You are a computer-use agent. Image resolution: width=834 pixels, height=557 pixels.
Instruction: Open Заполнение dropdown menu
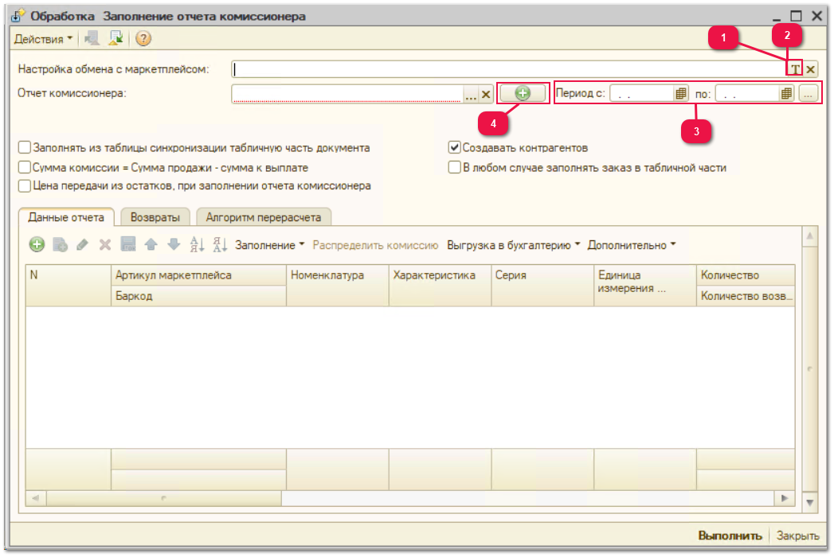tap(270, 245)
